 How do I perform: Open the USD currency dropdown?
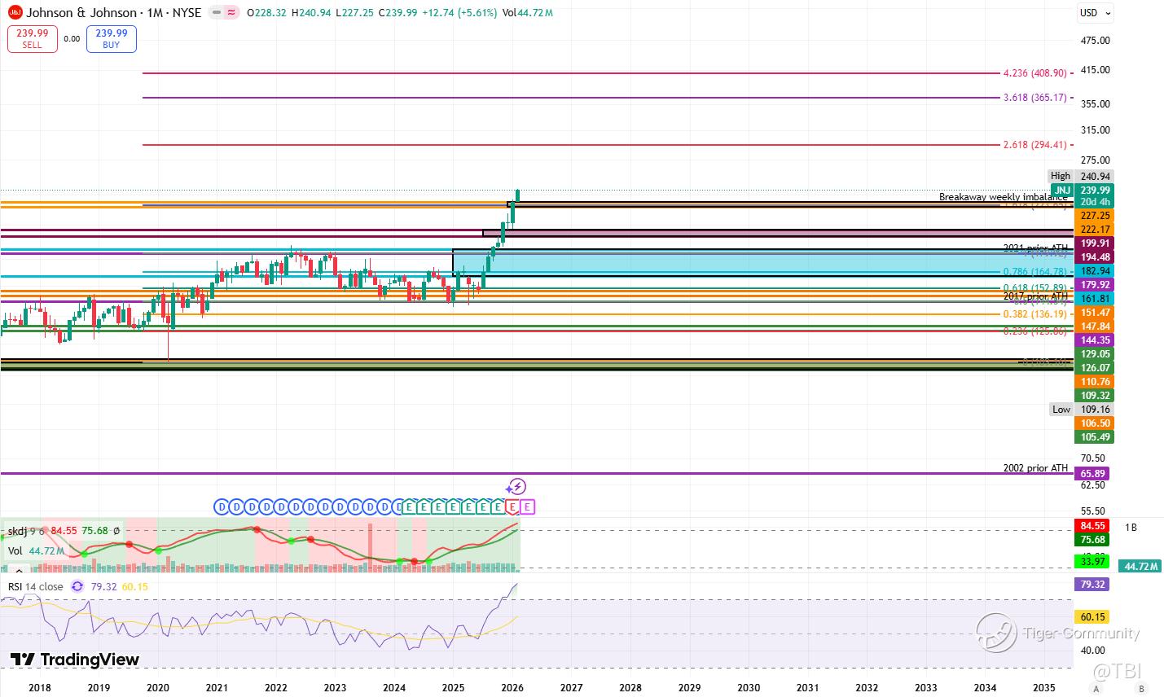(1096, 13)
